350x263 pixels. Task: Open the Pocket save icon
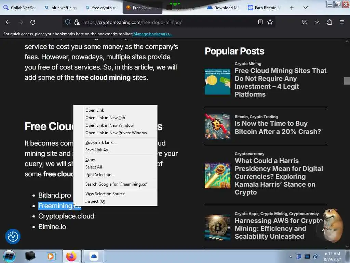pos(305,22)
